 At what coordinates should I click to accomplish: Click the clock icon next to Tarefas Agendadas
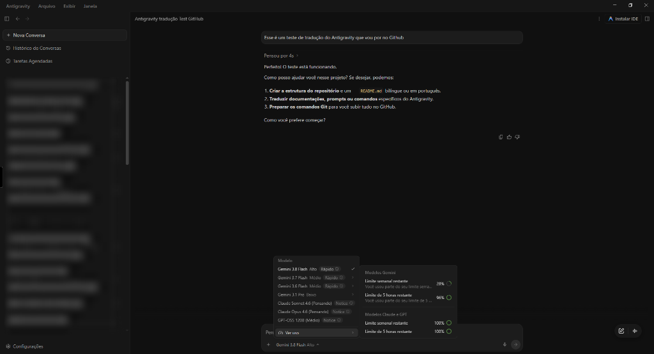(x=8, y=61)
